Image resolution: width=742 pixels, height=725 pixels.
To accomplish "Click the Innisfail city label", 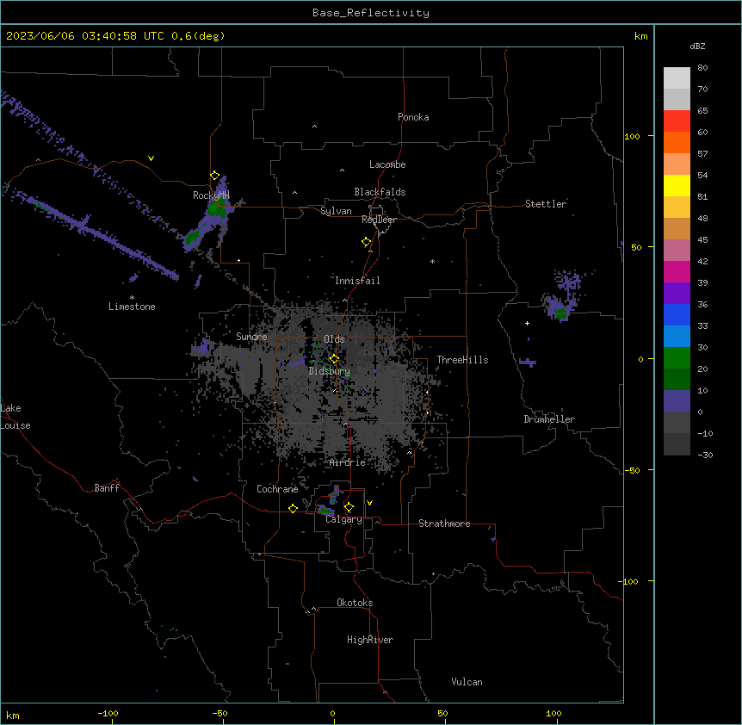I will 357,281.
